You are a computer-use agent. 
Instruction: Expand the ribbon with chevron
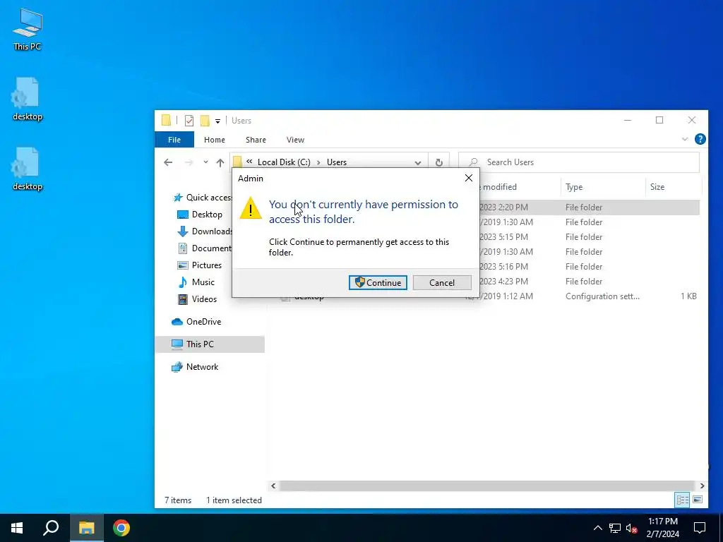[685, 139]
